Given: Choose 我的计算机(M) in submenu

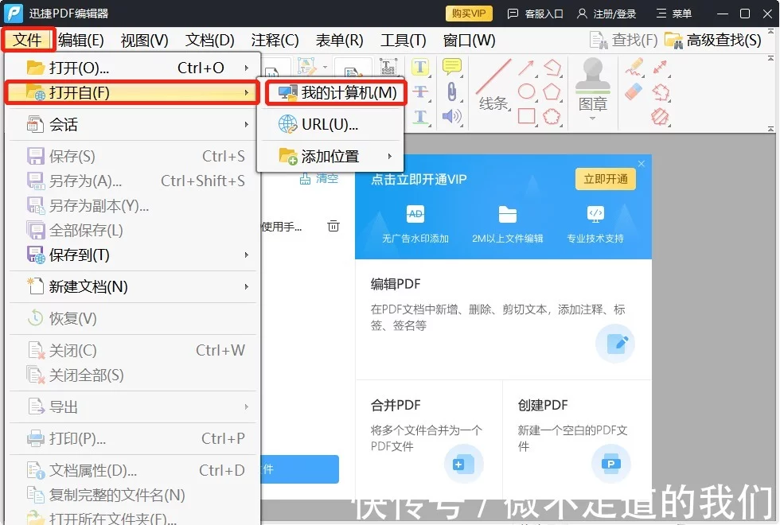Looking at the screenshot, I should (336, 92).
